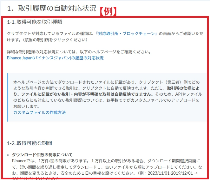210x180 pixels.
Task: Open the 対応取引所・ブロックチェーン link
Action: (x=127, y=33)
